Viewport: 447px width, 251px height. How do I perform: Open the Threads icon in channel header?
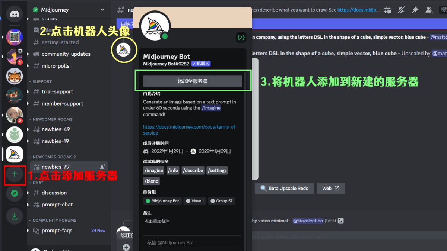point(388,10)
